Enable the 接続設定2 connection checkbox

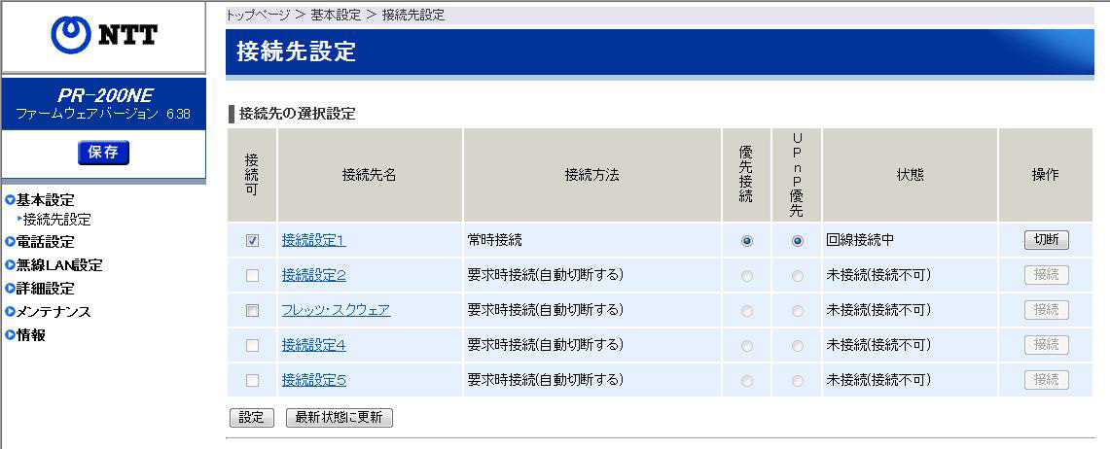tap(253, 276)
